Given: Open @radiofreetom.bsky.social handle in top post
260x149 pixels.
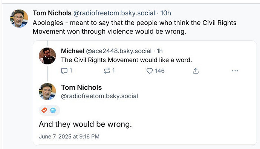Looking at the screenshot, I should [114, 13].
